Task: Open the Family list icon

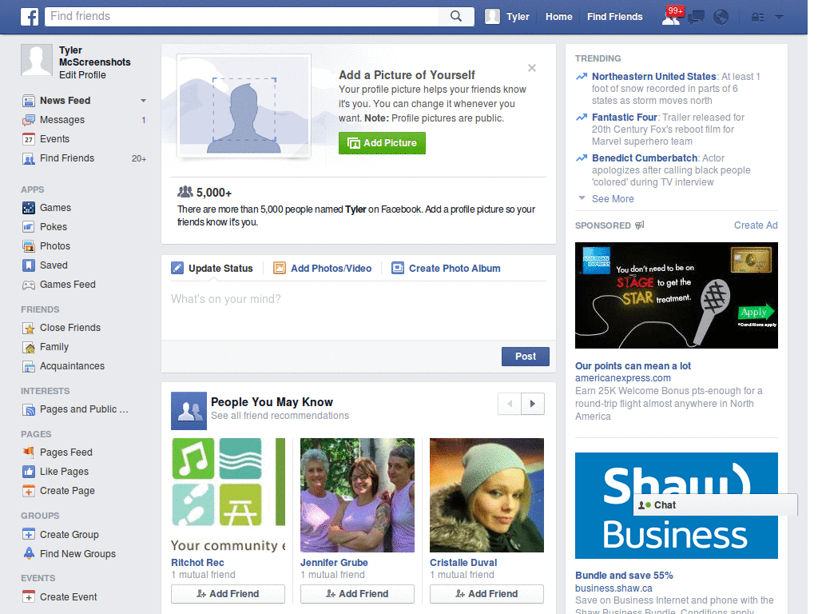Action: pos(28,347)
